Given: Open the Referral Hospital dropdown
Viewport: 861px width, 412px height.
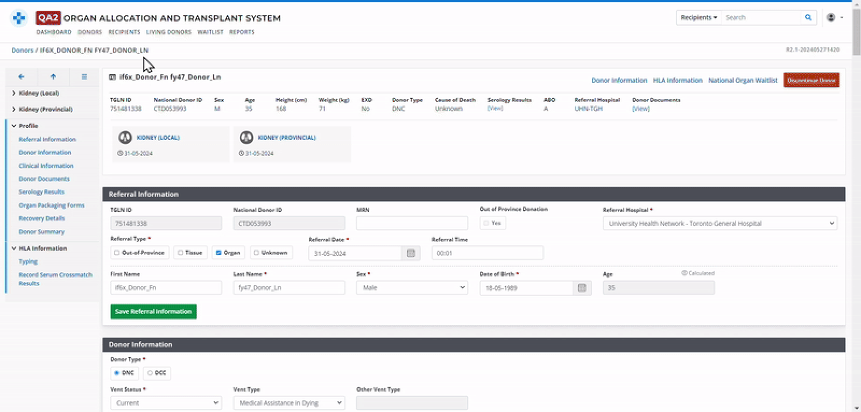Looking at the screenshot, I should tap(719, 223).
